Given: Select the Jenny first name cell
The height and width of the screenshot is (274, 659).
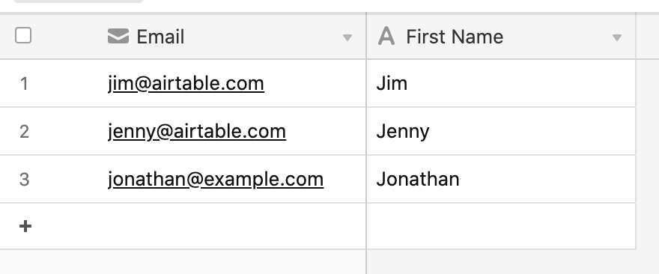Looking at the screenshot, I should (501, 131).
